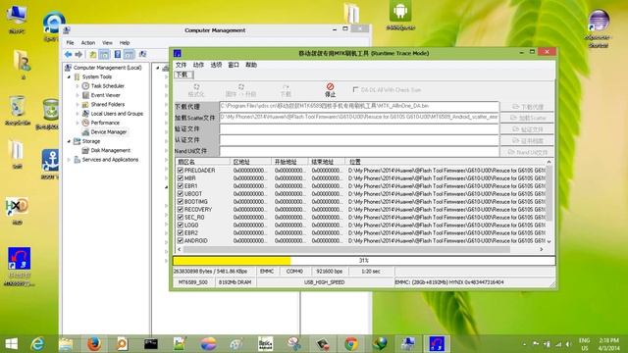Expand the Task Scheduler tree node
The width and height of the screenshot is (628, 353).
78,86
